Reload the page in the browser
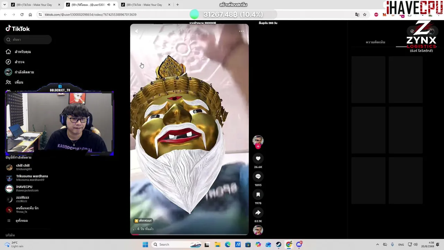444x250 pixels. pos(22,15)
